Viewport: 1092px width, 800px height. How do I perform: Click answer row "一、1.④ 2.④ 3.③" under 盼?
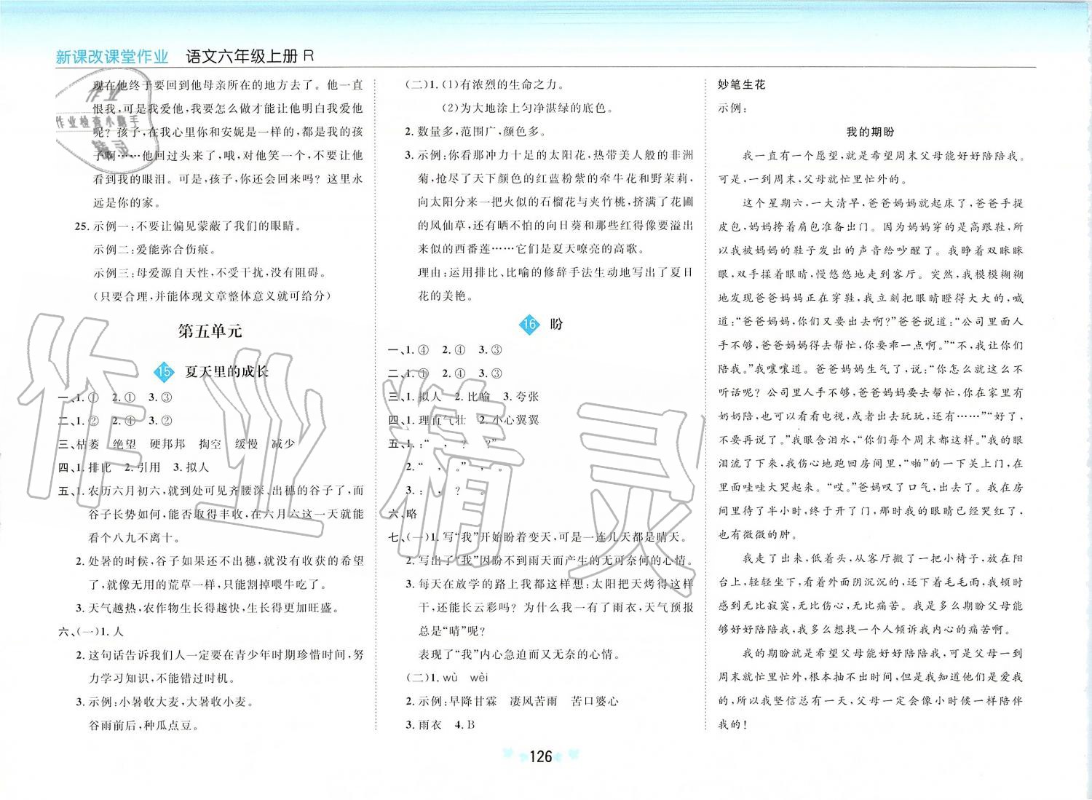(x=445, y=350)
